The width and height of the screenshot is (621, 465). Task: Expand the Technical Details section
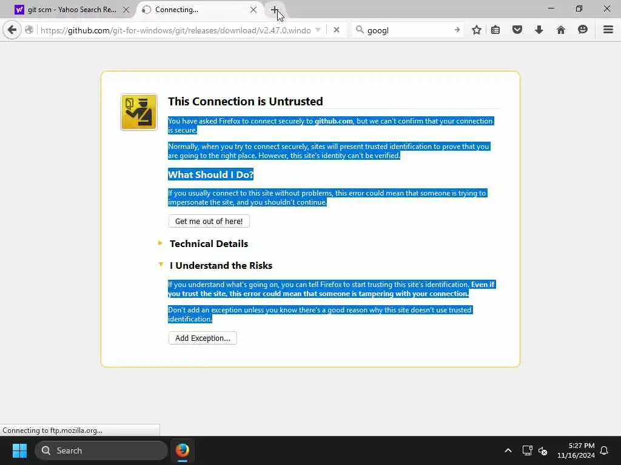pos(209,243)
